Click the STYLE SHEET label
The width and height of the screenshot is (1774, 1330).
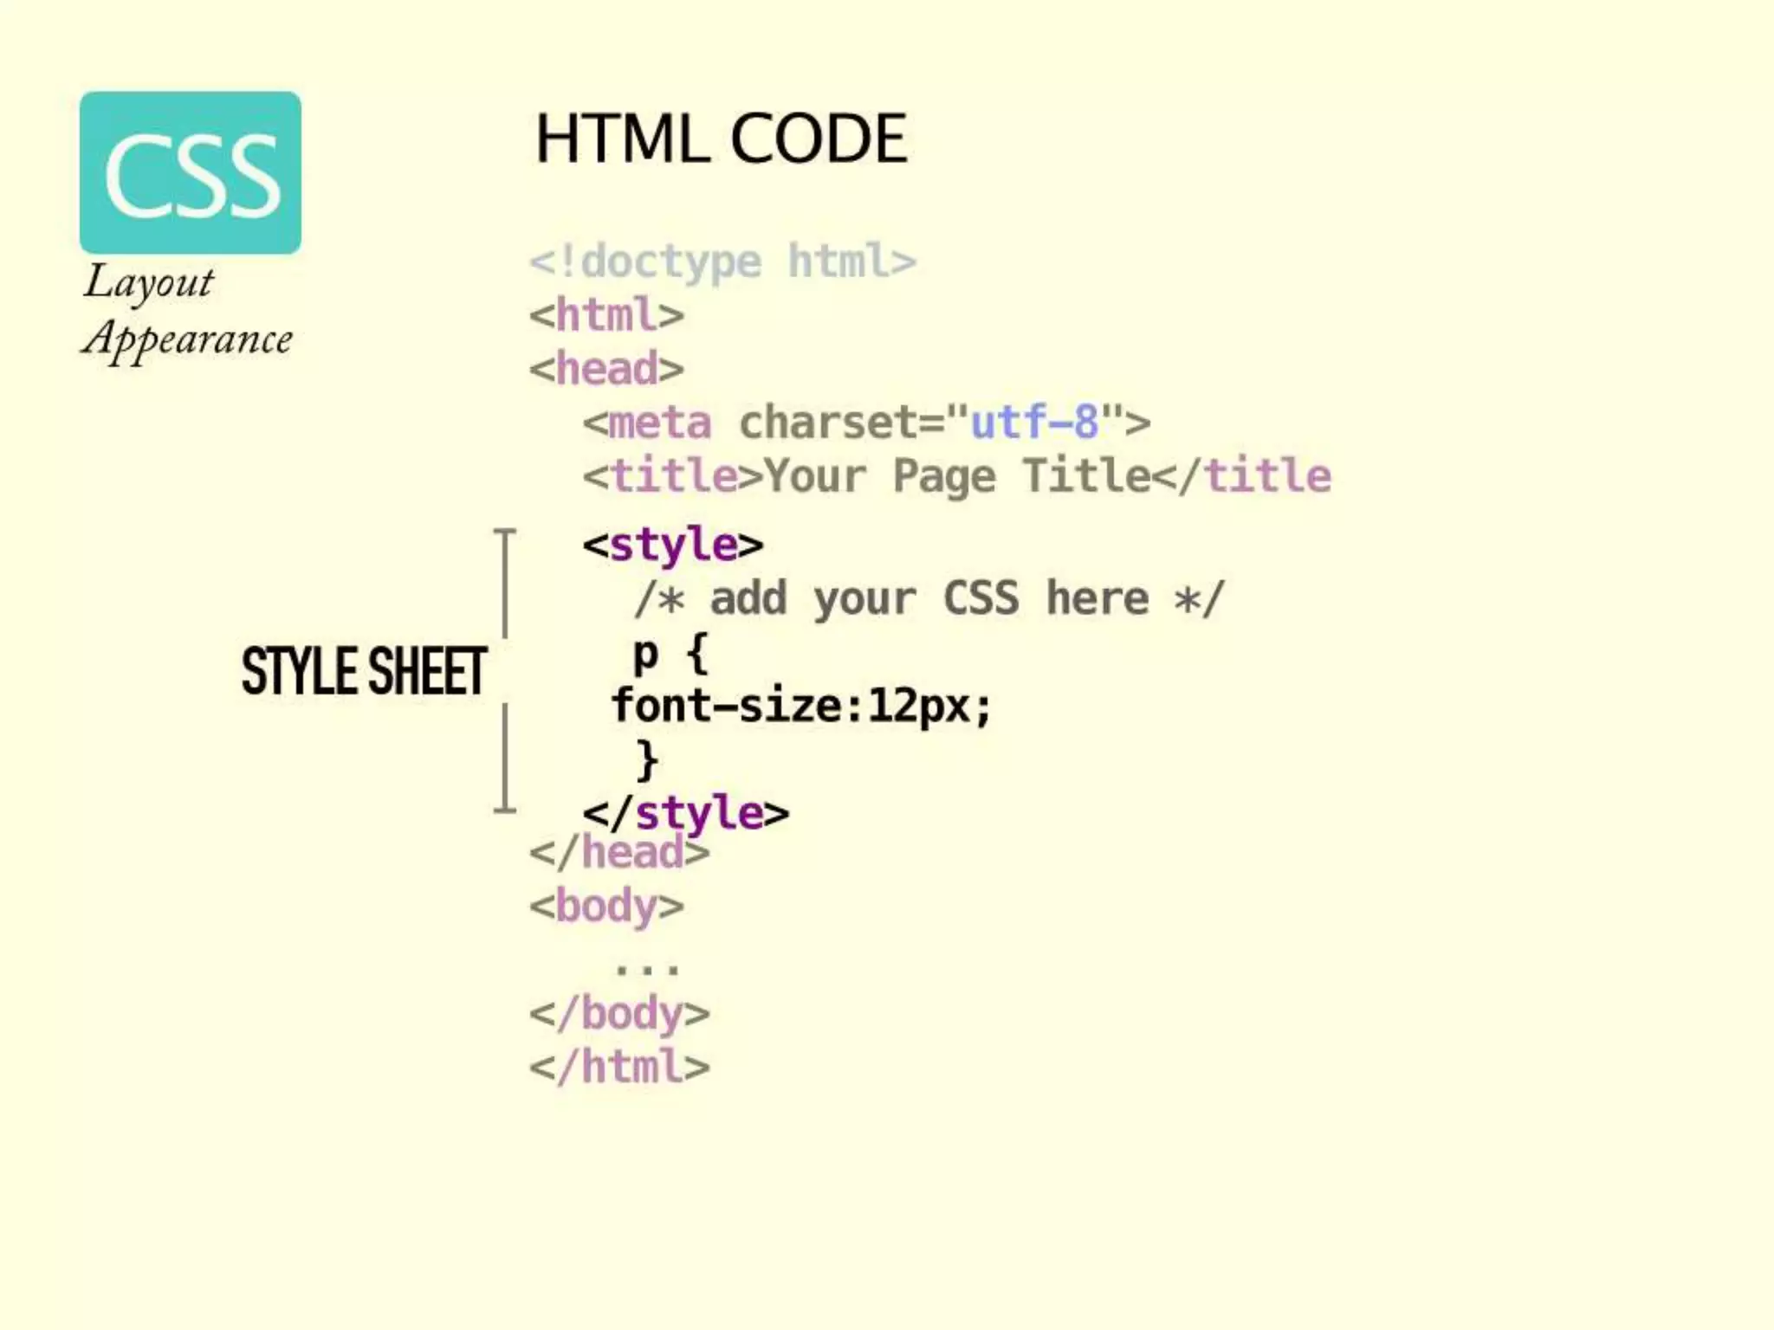(364, 671)
